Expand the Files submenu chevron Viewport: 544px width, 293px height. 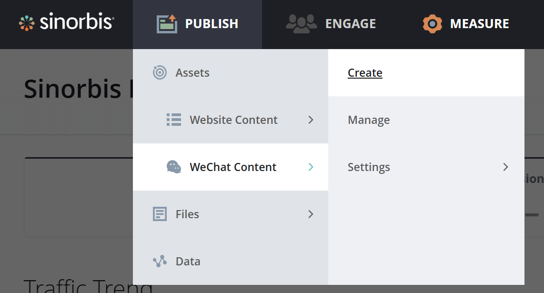point(311,214)
